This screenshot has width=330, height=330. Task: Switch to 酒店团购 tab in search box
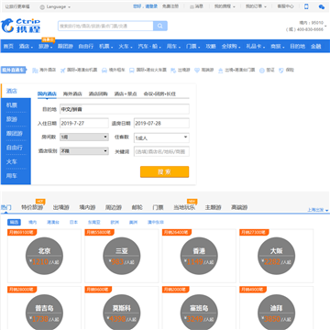point(98,93)
